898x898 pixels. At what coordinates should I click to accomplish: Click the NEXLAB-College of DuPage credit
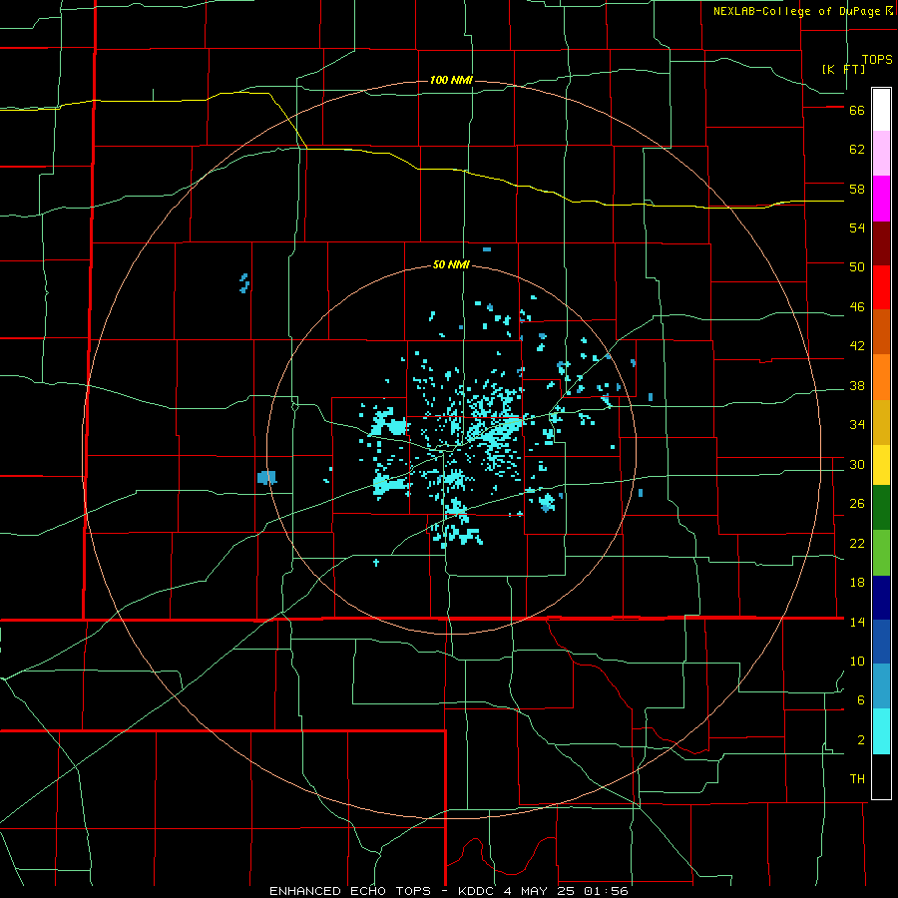pos(796,11)
